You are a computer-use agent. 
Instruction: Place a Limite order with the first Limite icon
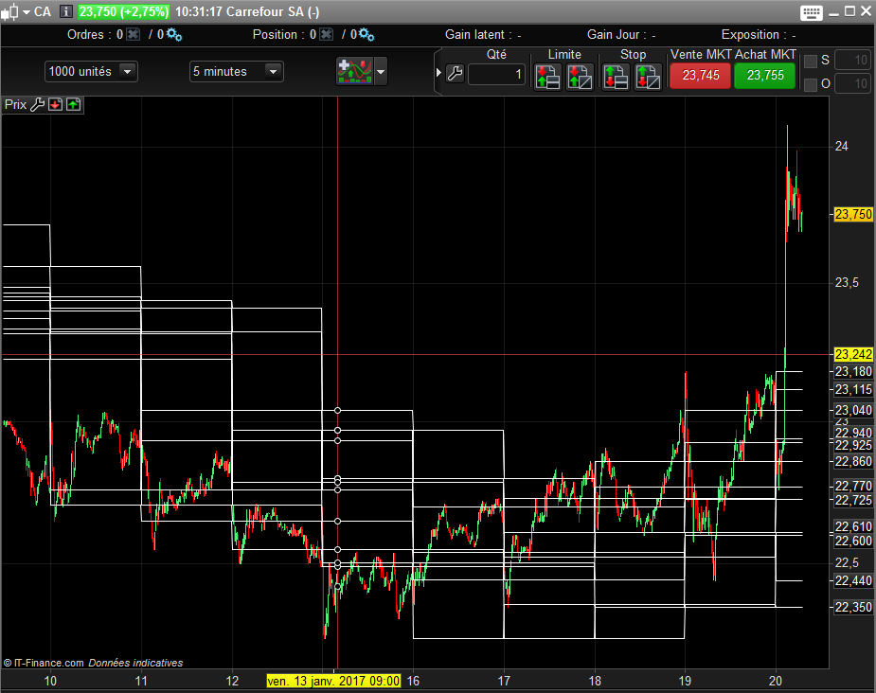point(547,77)
